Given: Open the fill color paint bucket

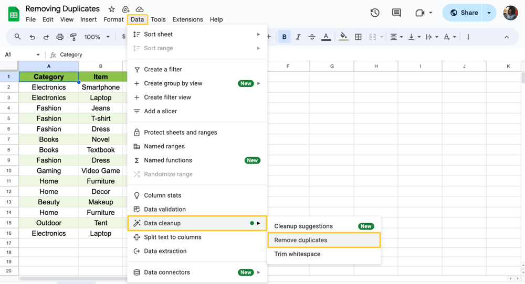Looking at the screenshot, I should pyautogui.click(x=343, y=37).
